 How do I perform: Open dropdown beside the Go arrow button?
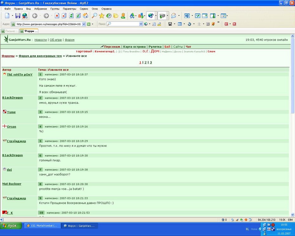tap(92, 24)
